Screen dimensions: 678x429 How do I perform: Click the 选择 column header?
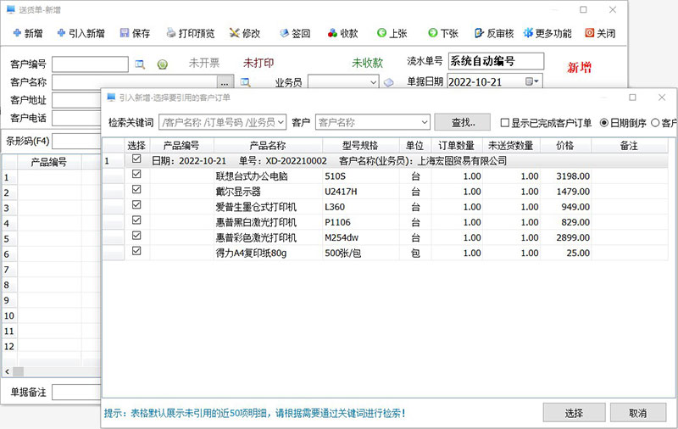[136, 145]
